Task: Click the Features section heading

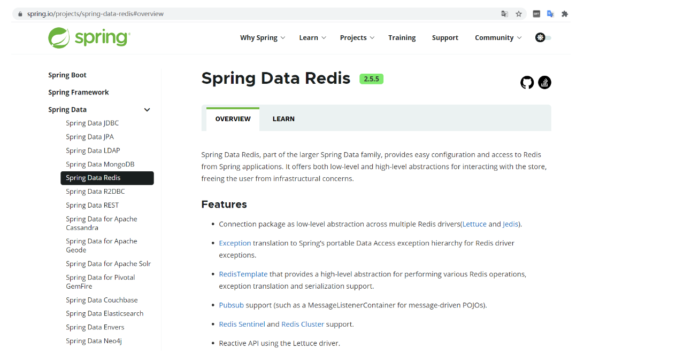Action: 224,204
